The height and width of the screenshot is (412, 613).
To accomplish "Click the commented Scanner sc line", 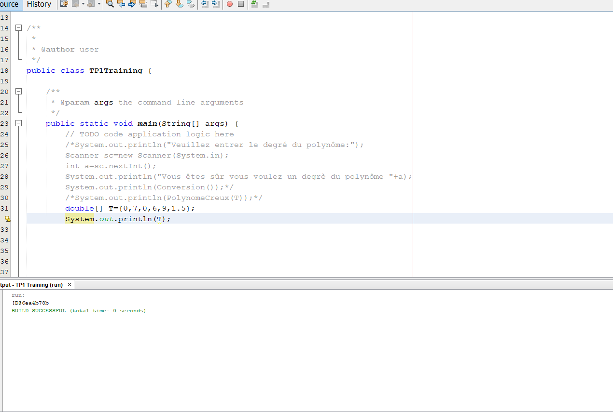I will [147, 155].
